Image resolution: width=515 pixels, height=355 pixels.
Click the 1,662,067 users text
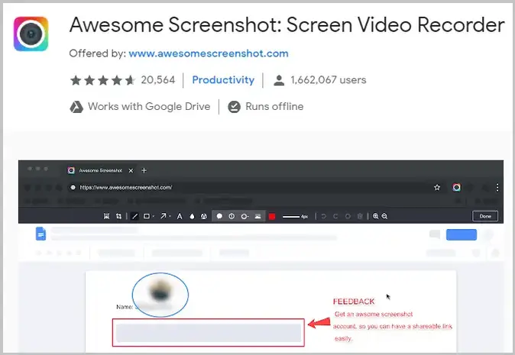(328, 79)
